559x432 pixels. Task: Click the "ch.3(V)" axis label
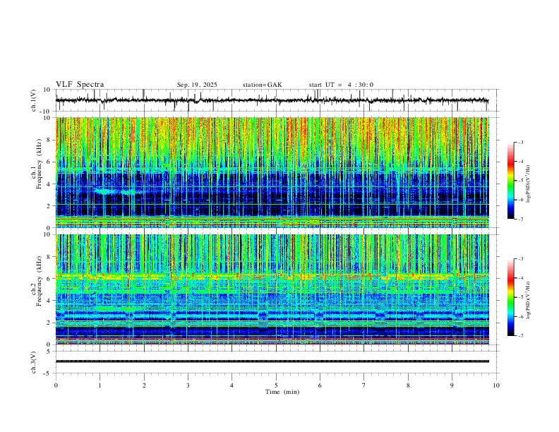point(34,362)
